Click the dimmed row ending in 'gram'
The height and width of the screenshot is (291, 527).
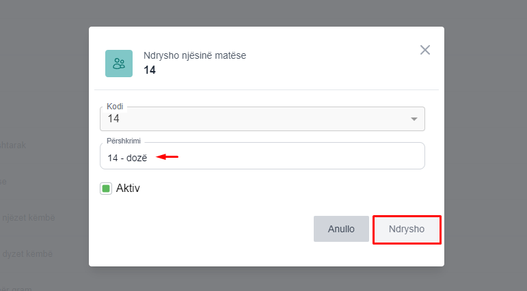coord(17,288)
